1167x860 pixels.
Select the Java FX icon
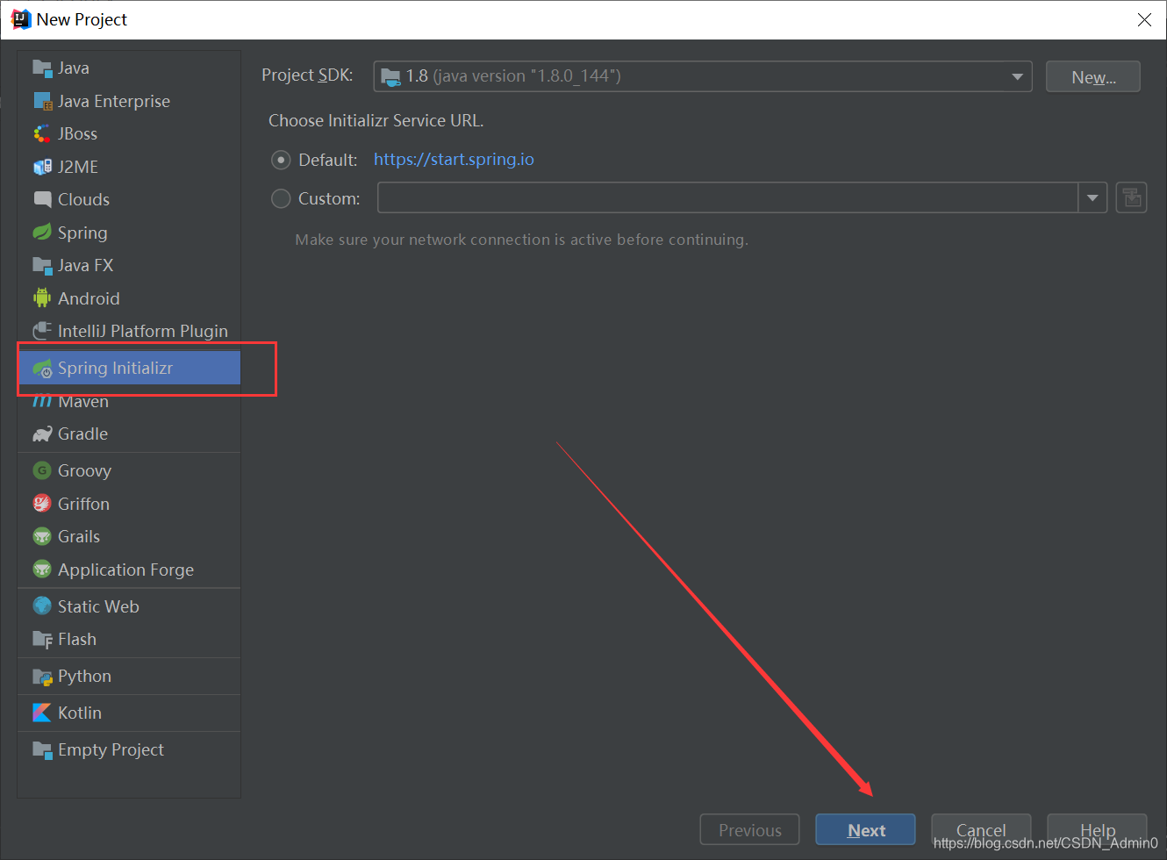(x=42, y=266)
